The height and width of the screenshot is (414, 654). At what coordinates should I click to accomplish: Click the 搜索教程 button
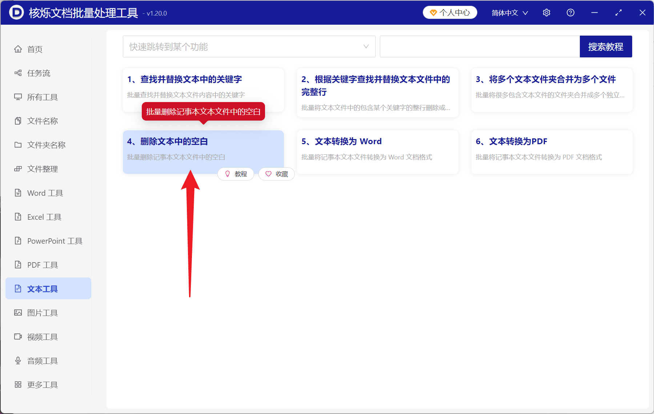click(x=606, y=46)
